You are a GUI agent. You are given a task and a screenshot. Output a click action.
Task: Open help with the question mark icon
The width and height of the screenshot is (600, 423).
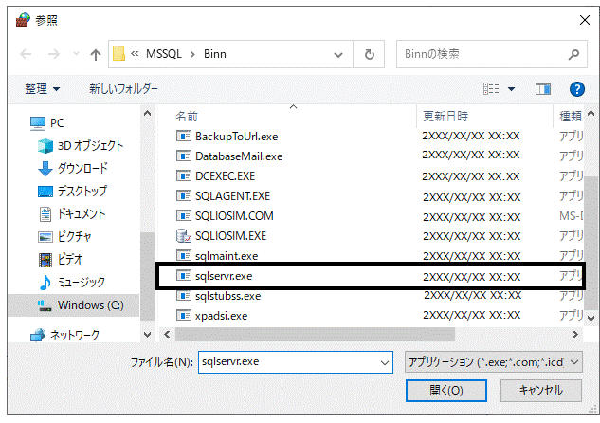tap(576, 89)
